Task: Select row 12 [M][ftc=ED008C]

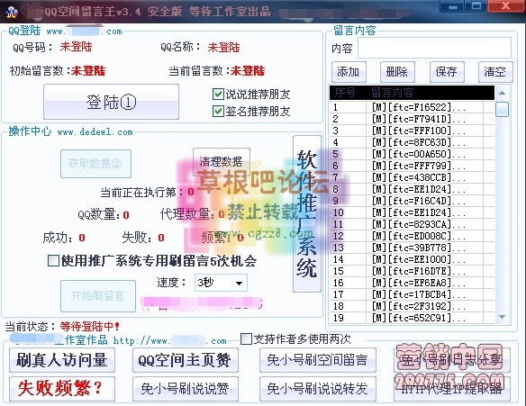Action: click(x=412, y=236)
